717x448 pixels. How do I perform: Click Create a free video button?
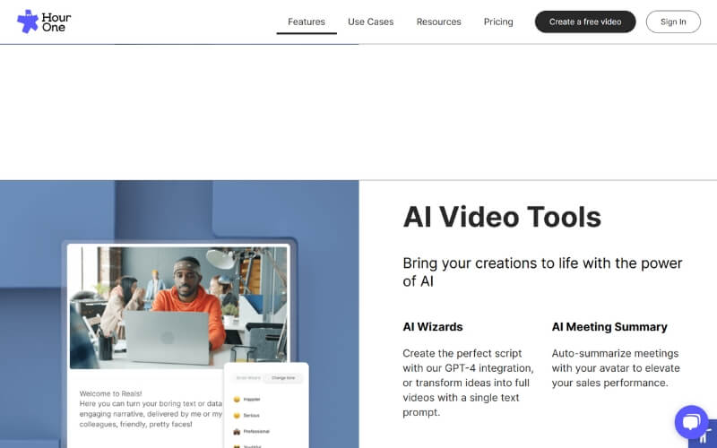585,22
